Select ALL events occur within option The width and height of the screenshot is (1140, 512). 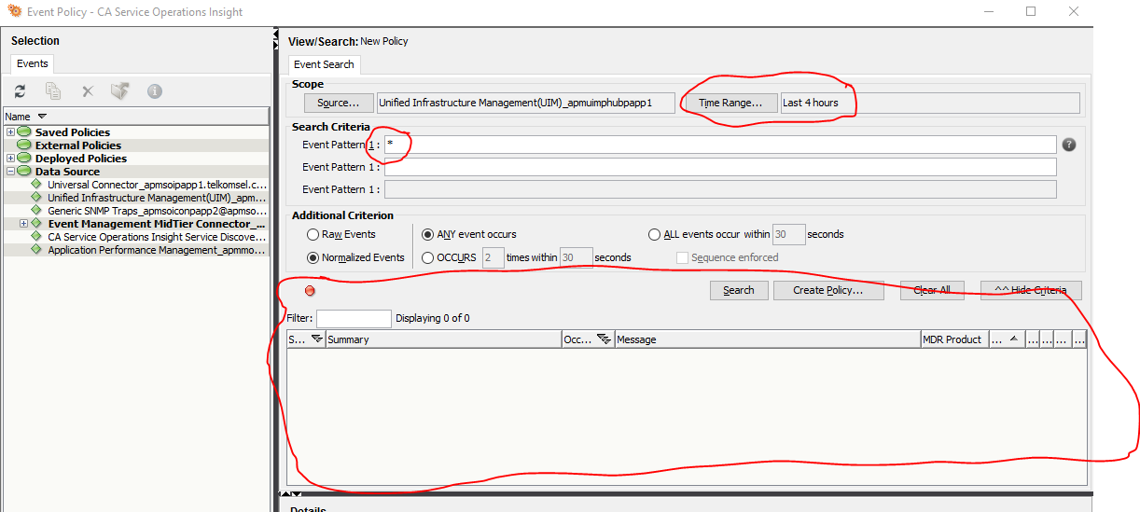tap(655, 234)
